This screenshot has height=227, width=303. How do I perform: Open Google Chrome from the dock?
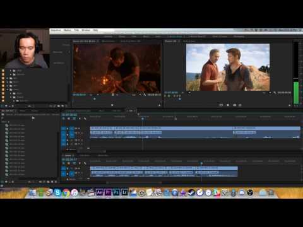pyautogui.click(x=66, y=192)
